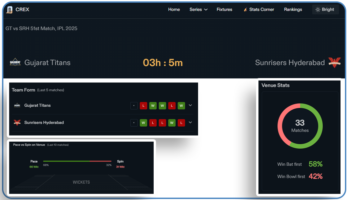Screen dimensions: 348x200
Task: Click the CREX logo icon
Action: point(10,10)
